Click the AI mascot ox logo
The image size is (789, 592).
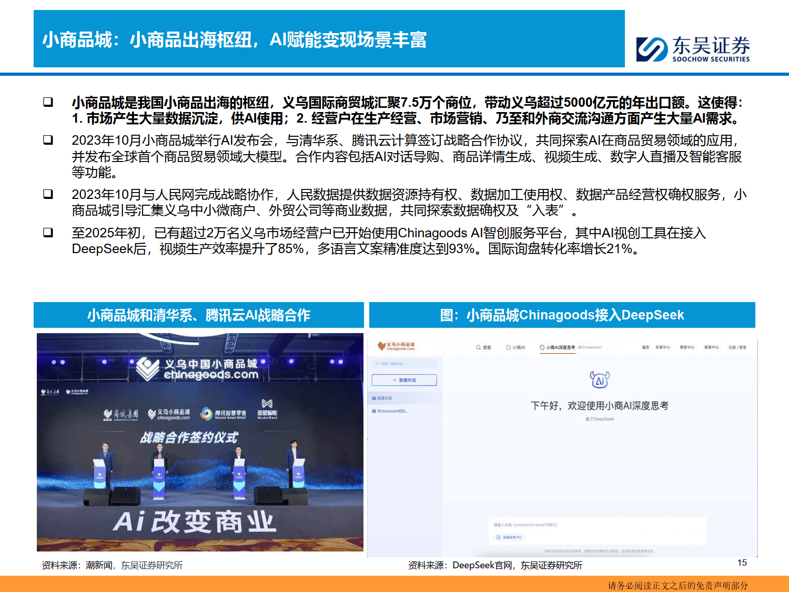[600, 380]
